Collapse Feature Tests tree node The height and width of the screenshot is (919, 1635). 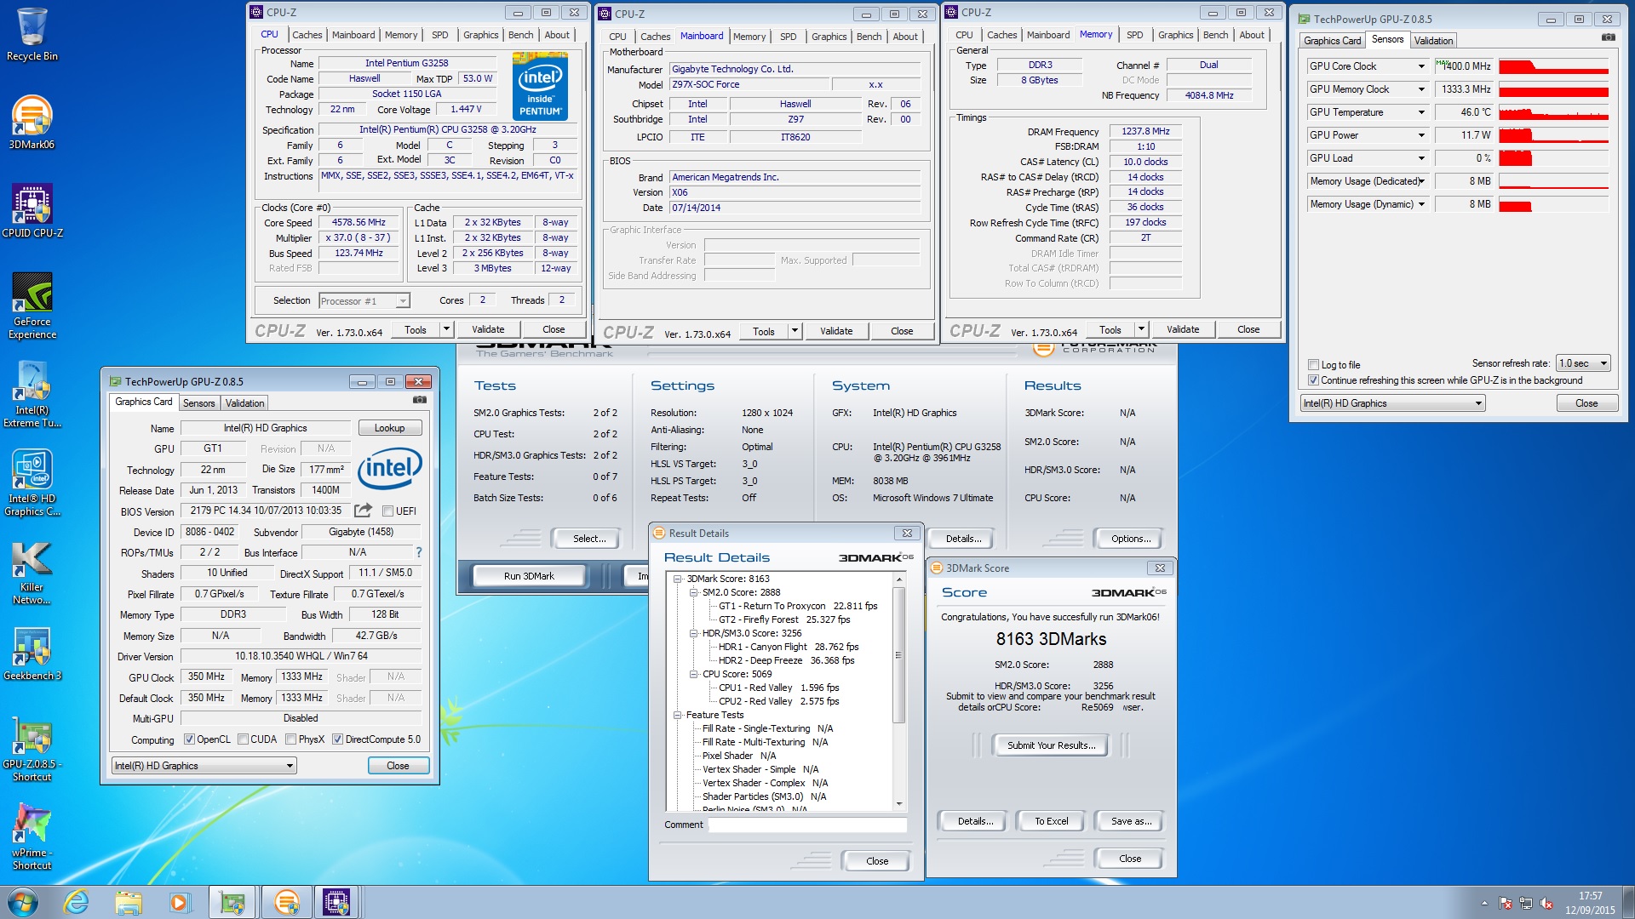(x=678, y=715)
